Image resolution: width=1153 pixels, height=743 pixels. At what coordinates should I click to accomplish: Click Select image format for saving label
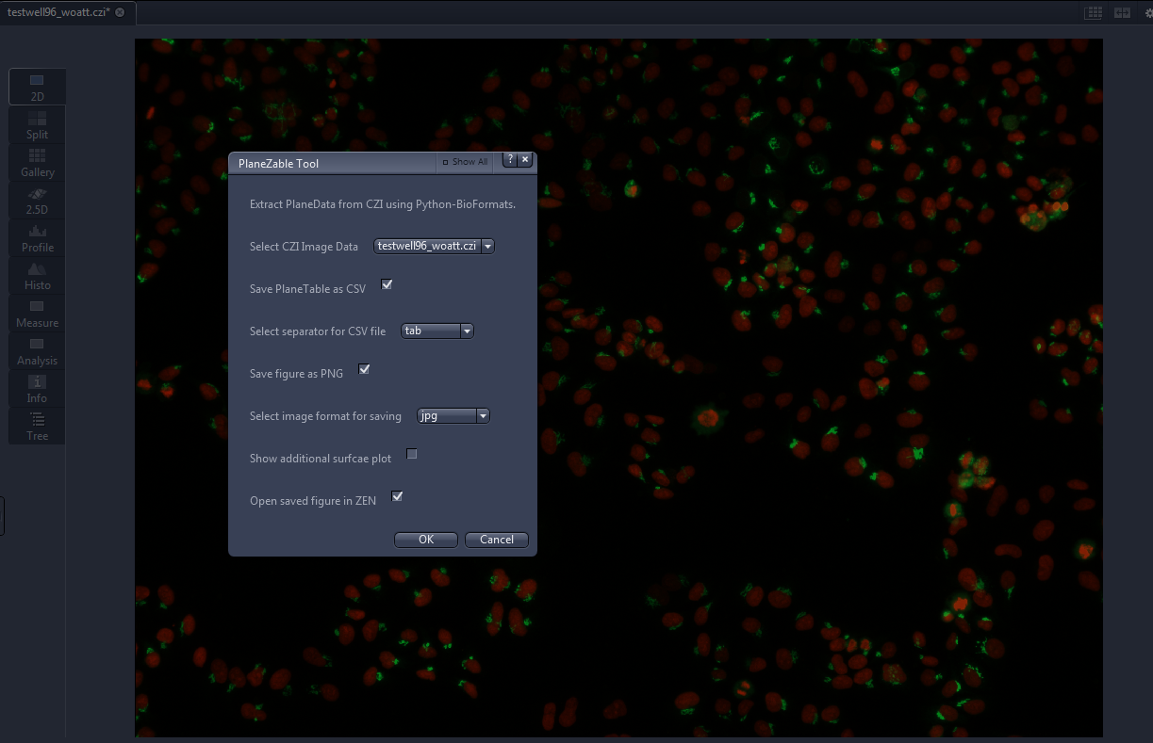(325, 416)
